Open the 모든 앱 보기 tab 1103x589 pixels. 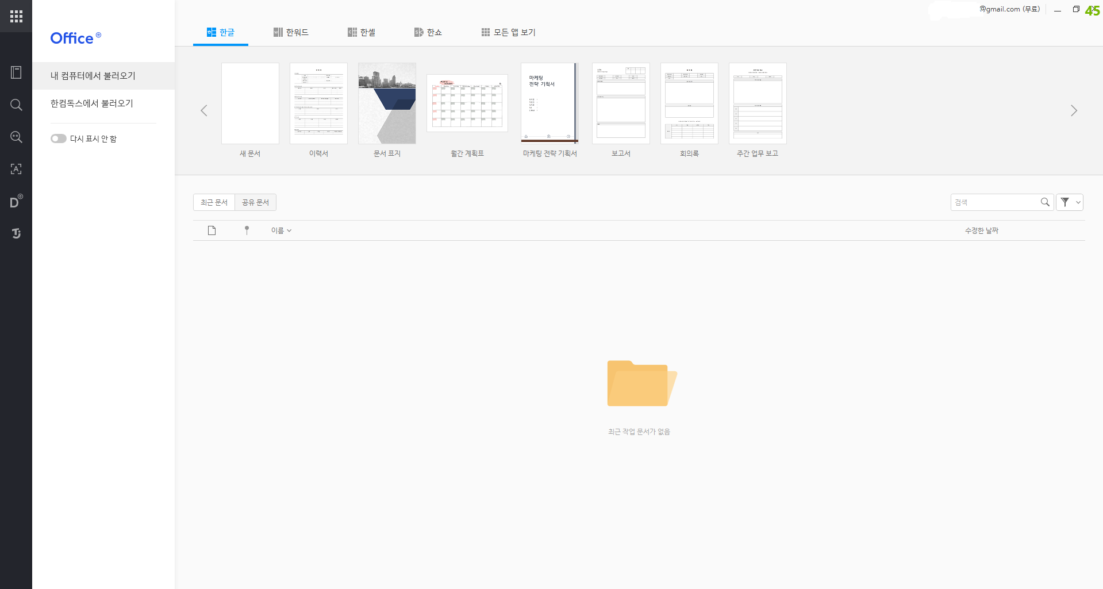point(509,32)
